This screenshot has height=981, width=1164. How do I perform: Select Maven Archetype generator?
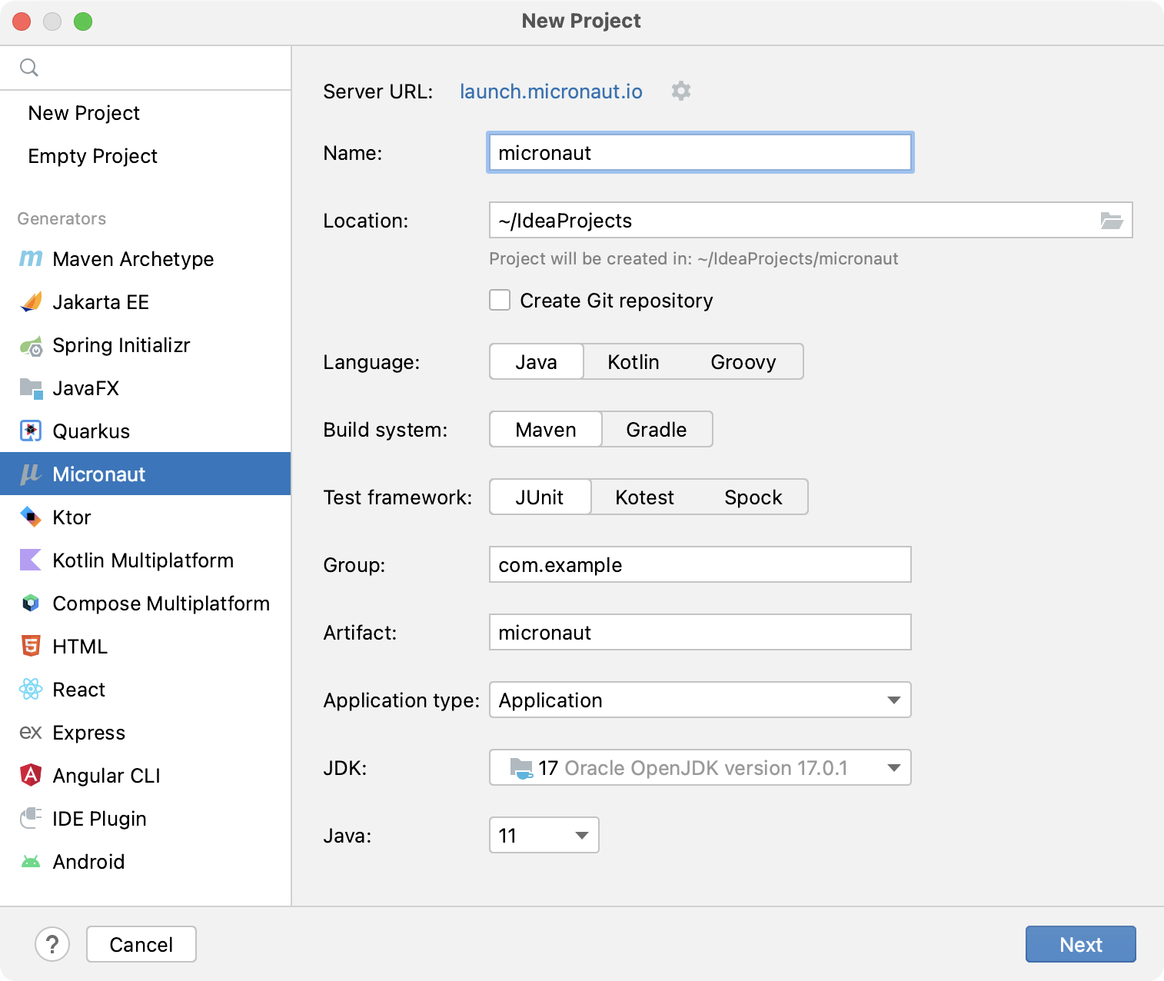coord(145,259)
